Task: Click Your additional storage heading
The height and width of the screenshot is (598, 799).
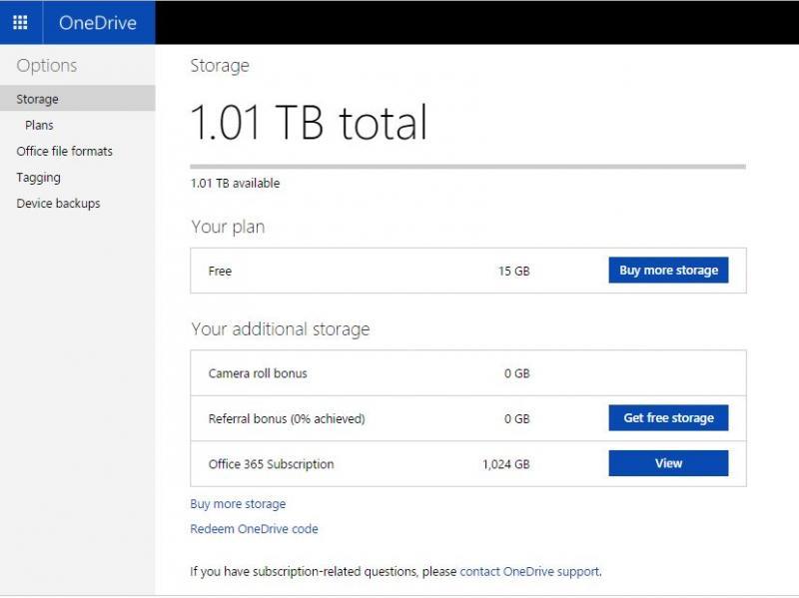Action: (x=281, y=329)
